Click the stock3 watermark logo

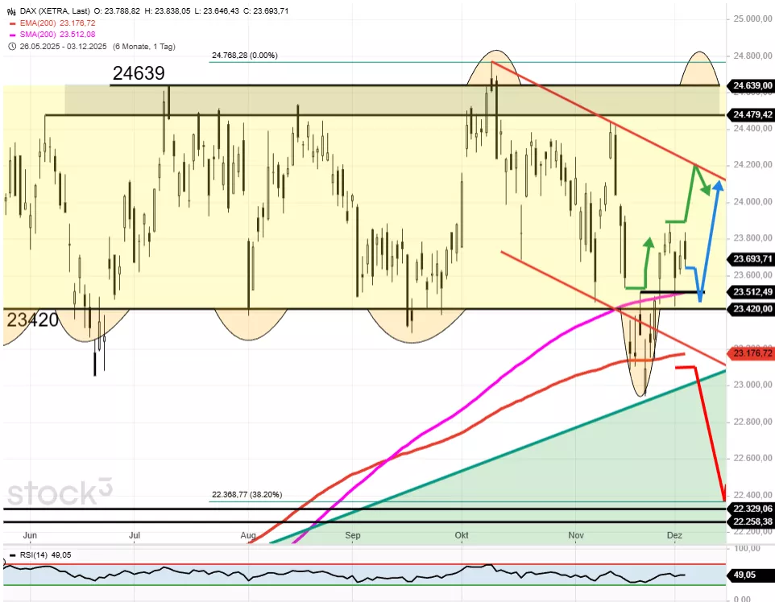[x=60, y=493]
